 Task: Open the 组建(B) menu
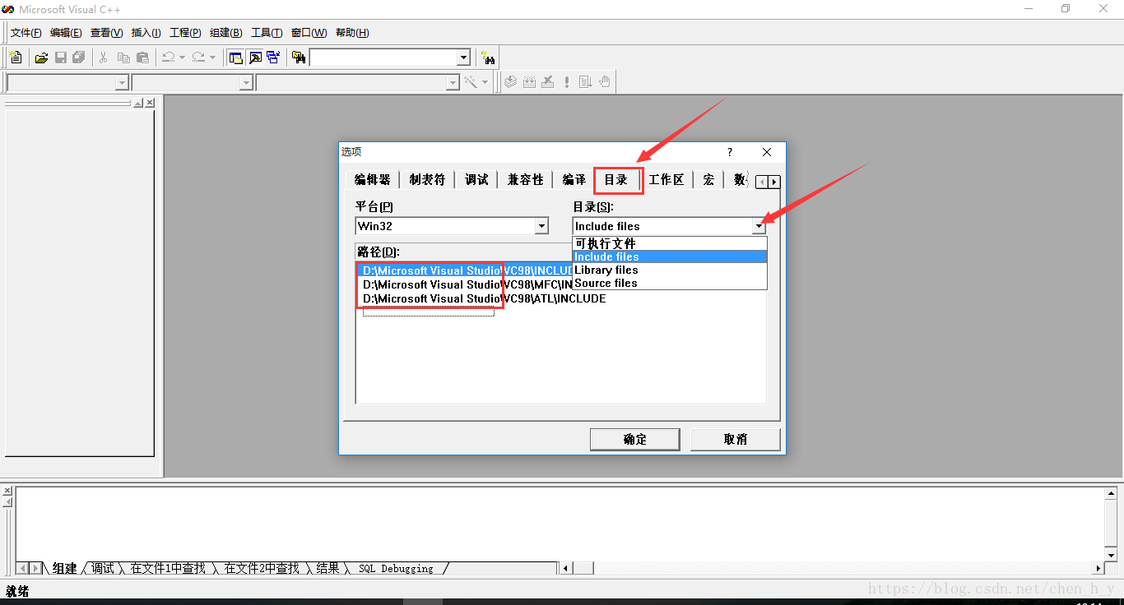pos(226,33)
